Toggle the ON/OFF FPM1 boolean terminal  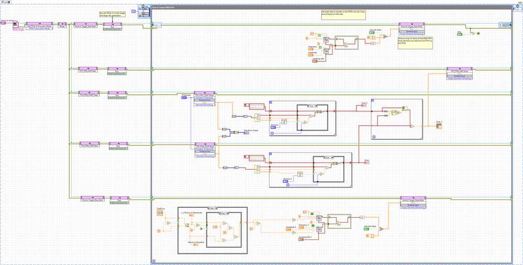[x=372, y=33]
